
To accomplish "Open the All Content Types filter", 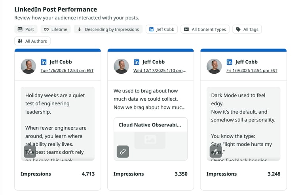I will point(205,29).
